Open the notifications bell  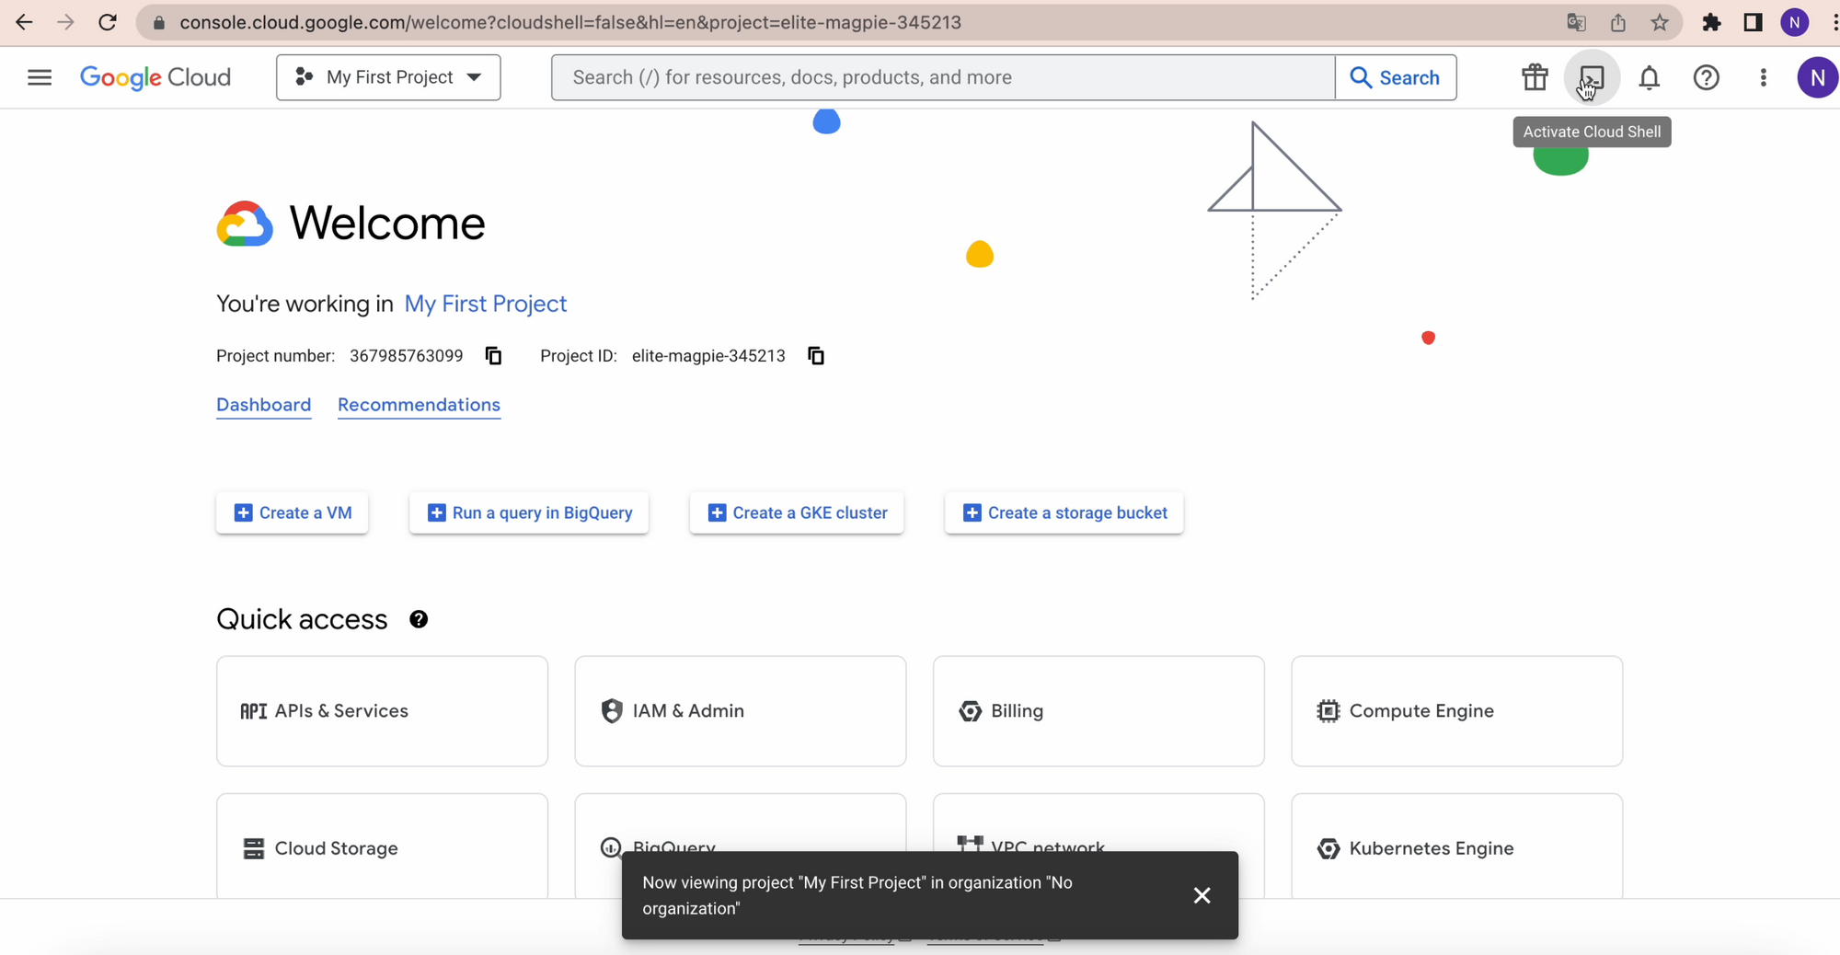point(1649,77)
